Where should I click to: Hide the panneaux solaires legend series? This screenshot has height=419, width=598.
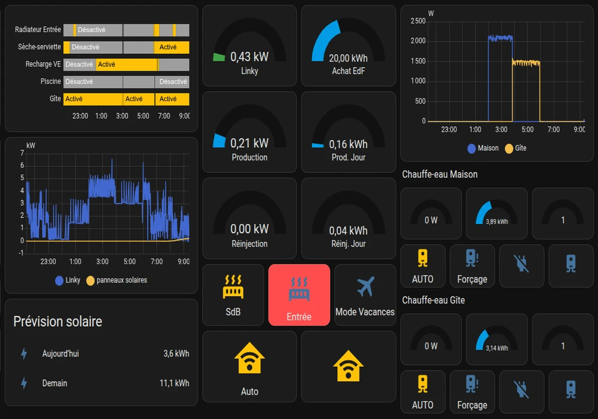(117, 280)
